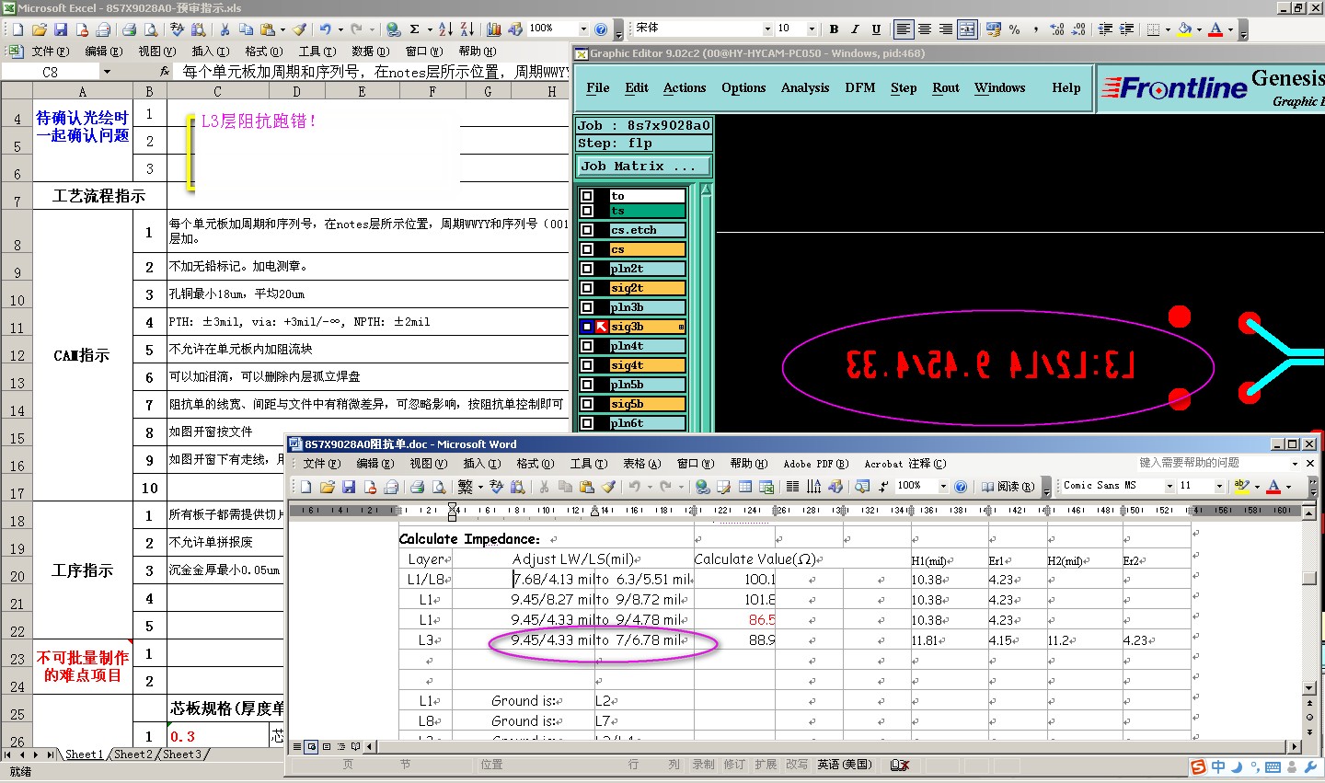Image resolution: width=1325 pixels, height=783 pixels.
Task: Open Excel 数据(D) menu
Action: (x=370, y=52)
